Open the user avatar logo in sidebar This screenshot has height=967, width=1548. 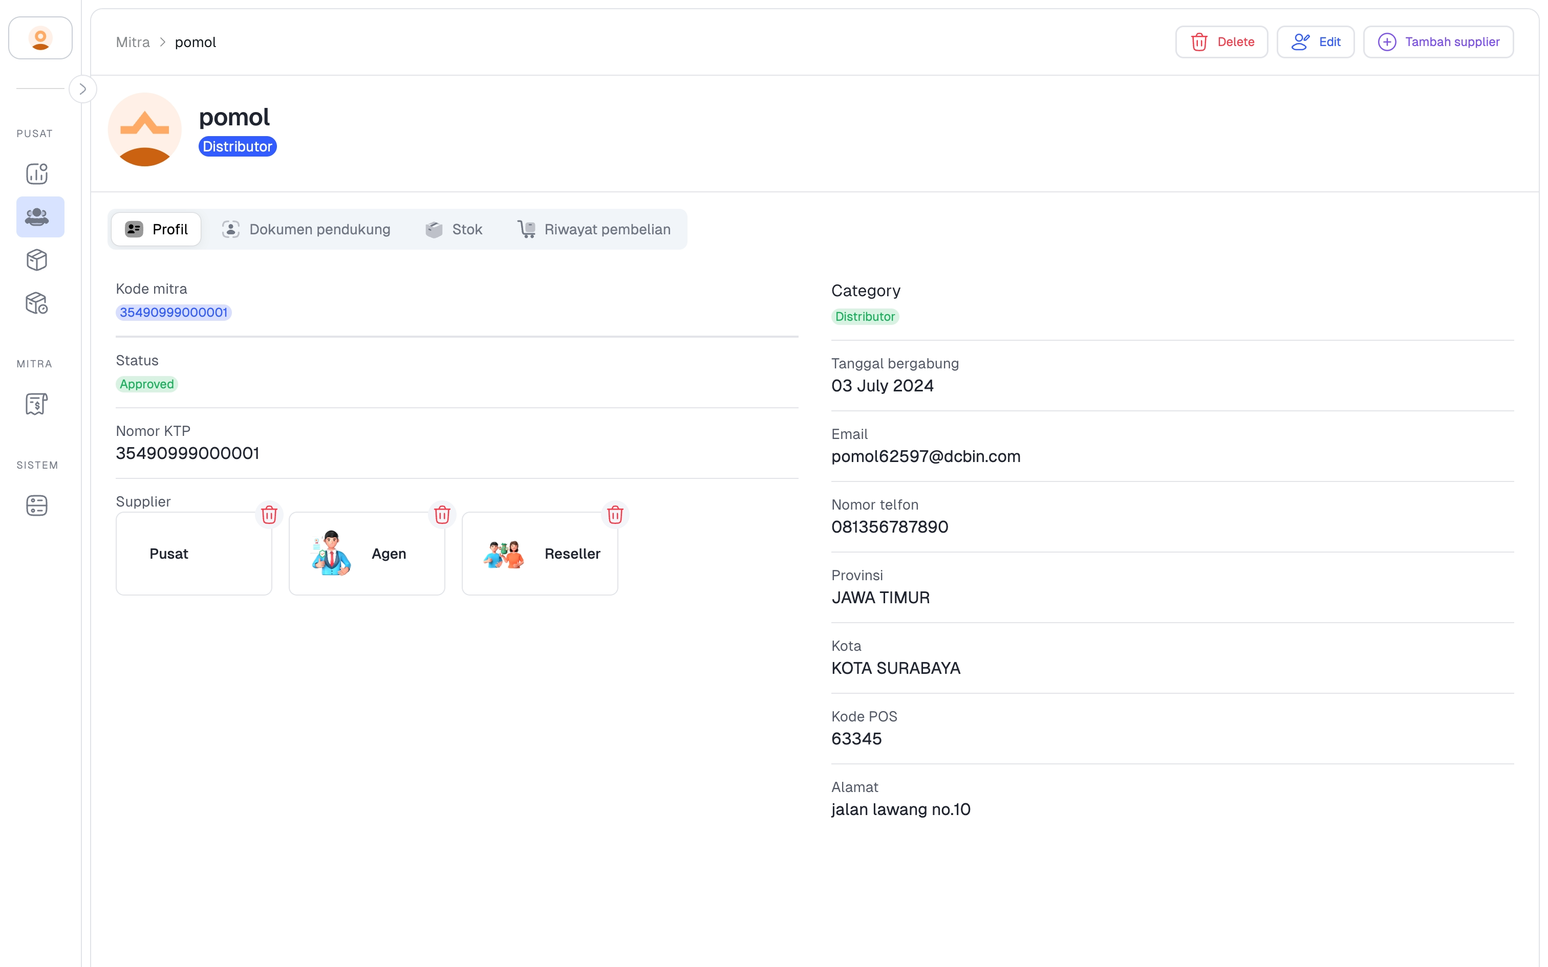(x=40, y=38)
